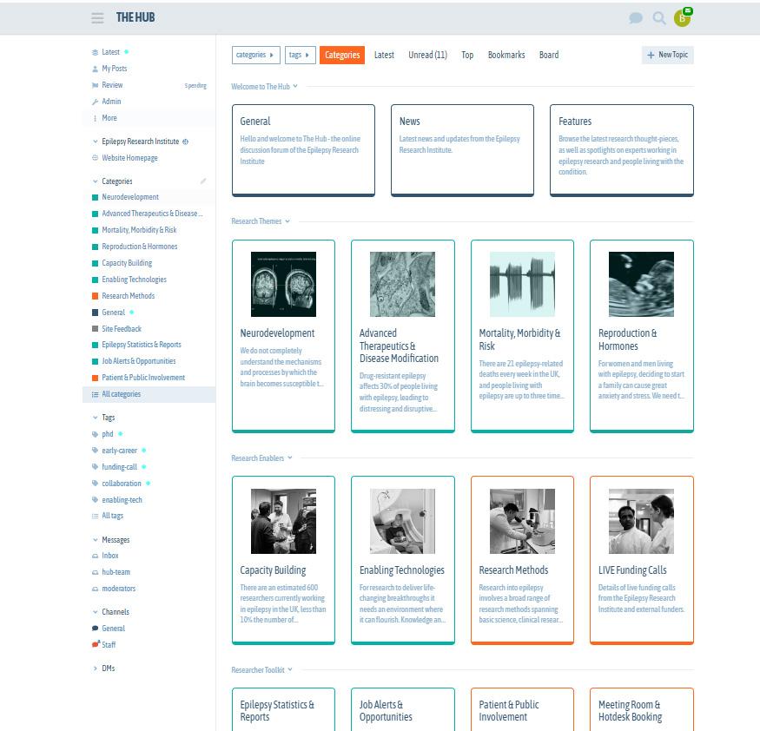Open the hamburger sidebar menu
The height and width of the screenshot is (731, 760).
tap(97, 18)
